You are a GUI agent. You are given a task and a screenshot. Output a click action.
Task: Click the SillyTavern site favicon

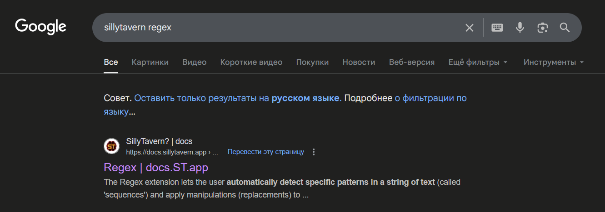[x=111, y=146]
